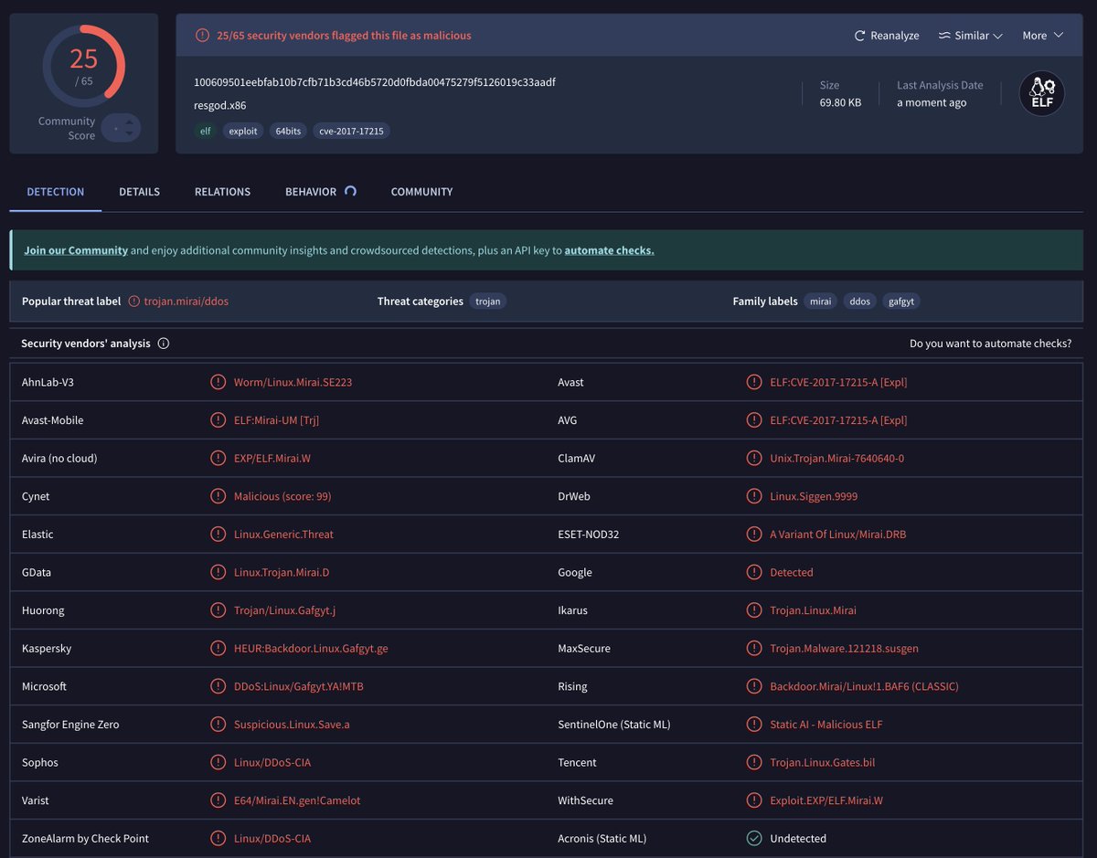Open the Relations tab
Image resolution: width=1097 pixels, height=858 pixels.
click(222, 192)
